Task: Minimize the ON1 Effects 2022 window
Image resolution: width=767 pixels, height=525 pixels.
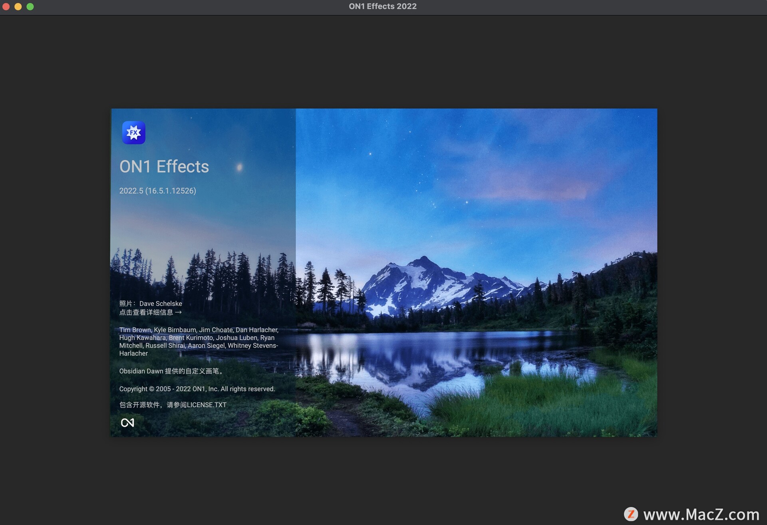Action: [x=18, y=6]
